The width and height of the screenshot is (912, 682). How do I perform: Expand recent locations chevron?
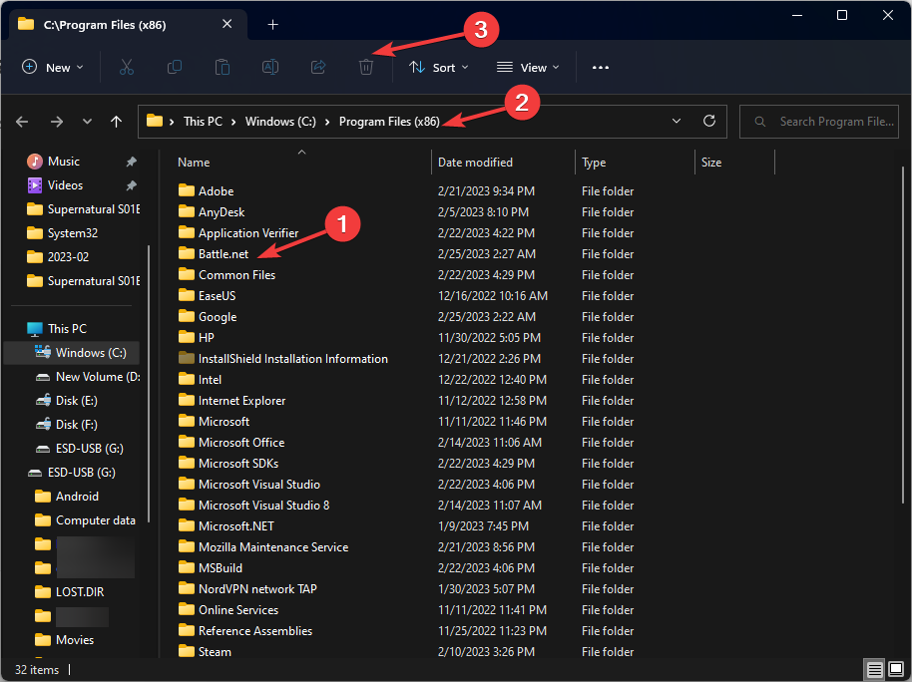tap(87, 122)
